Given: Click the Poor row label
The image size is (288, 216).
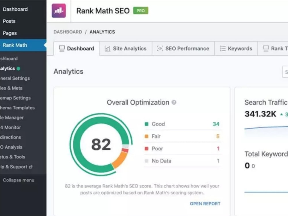Looking at the screenshot, I should (x=157, y=149).
